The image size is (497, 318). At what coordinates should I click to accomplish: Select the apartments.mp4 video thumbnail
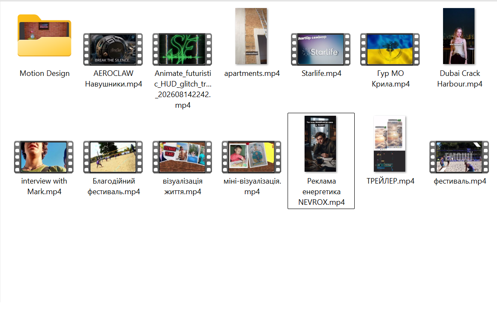point(251,36)
